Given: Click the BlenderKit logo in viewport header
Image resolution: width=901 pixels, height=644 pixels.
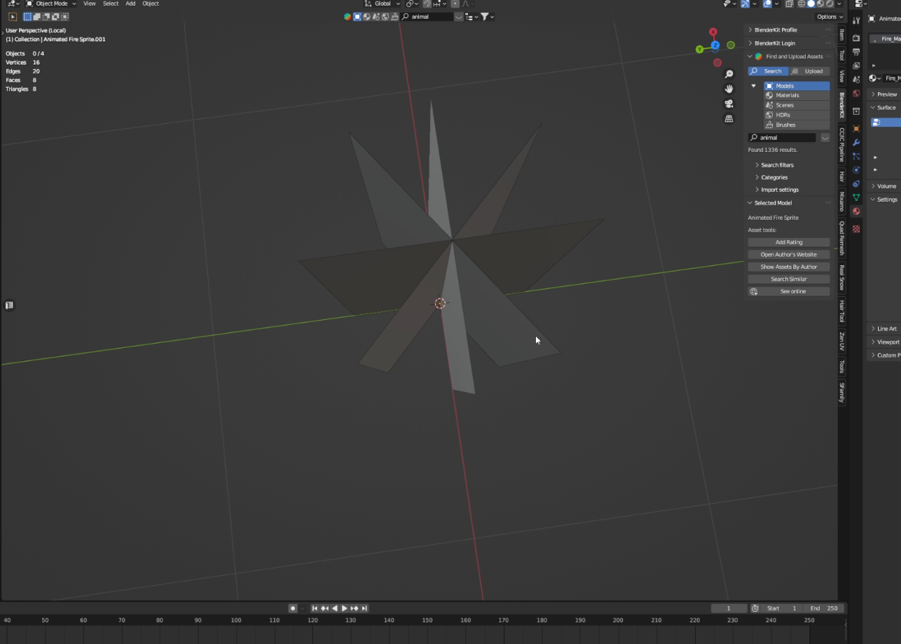Looking at the screenshot, I should coord(348,17).
